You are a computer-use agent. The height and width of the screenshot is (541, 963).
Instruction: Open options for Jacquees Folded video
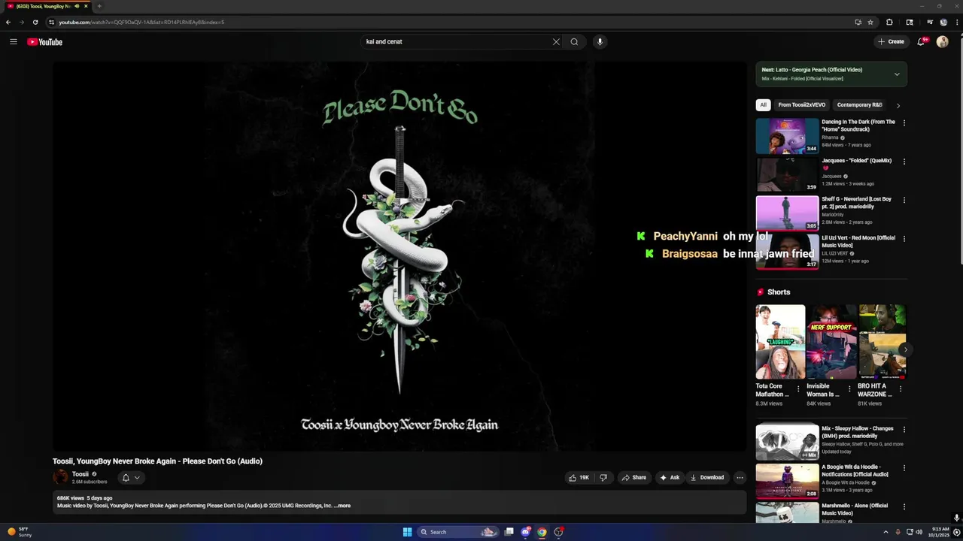click(x=904, y=162)
